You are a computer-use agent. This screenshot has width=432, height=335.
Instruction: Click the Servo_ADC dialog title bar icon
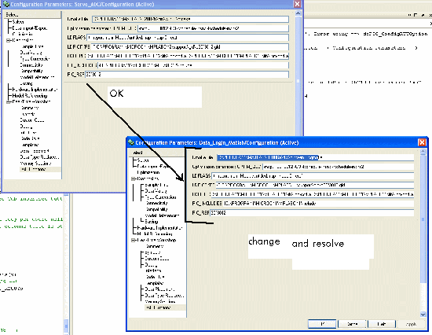pyautogui.click(x=6, y=4)
